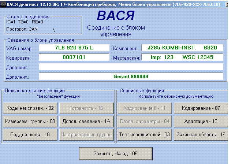Viewport: 250px width, 164px height.
Task: Click the disabled Кодирование II - 11 button
Action: pos(145,108)
